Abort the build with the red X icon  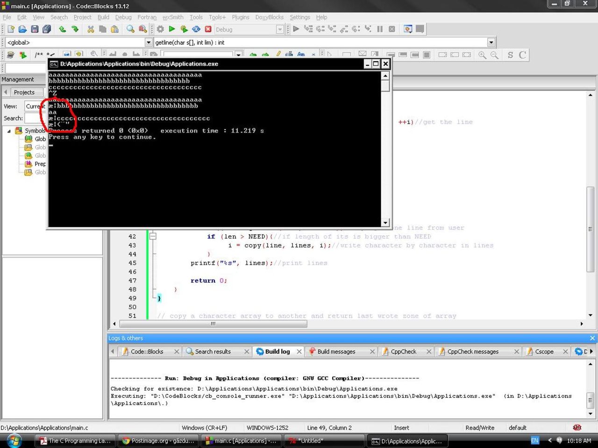click(x=208, y=29)
